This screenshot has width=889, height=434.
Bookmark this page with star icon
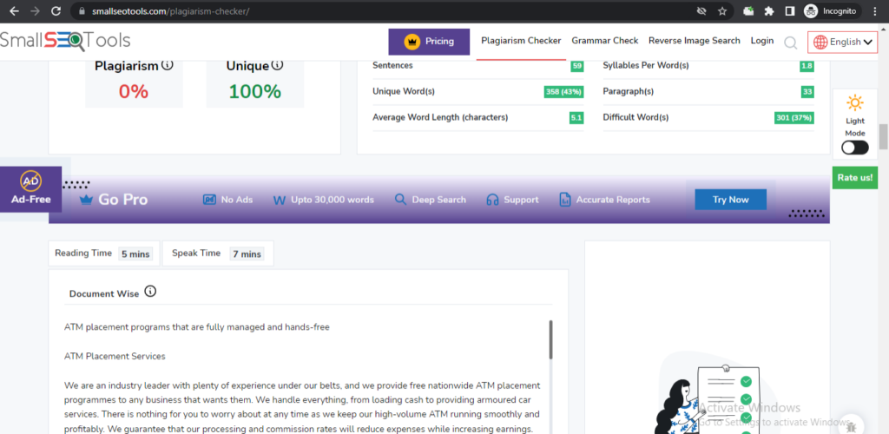(721, 10)
